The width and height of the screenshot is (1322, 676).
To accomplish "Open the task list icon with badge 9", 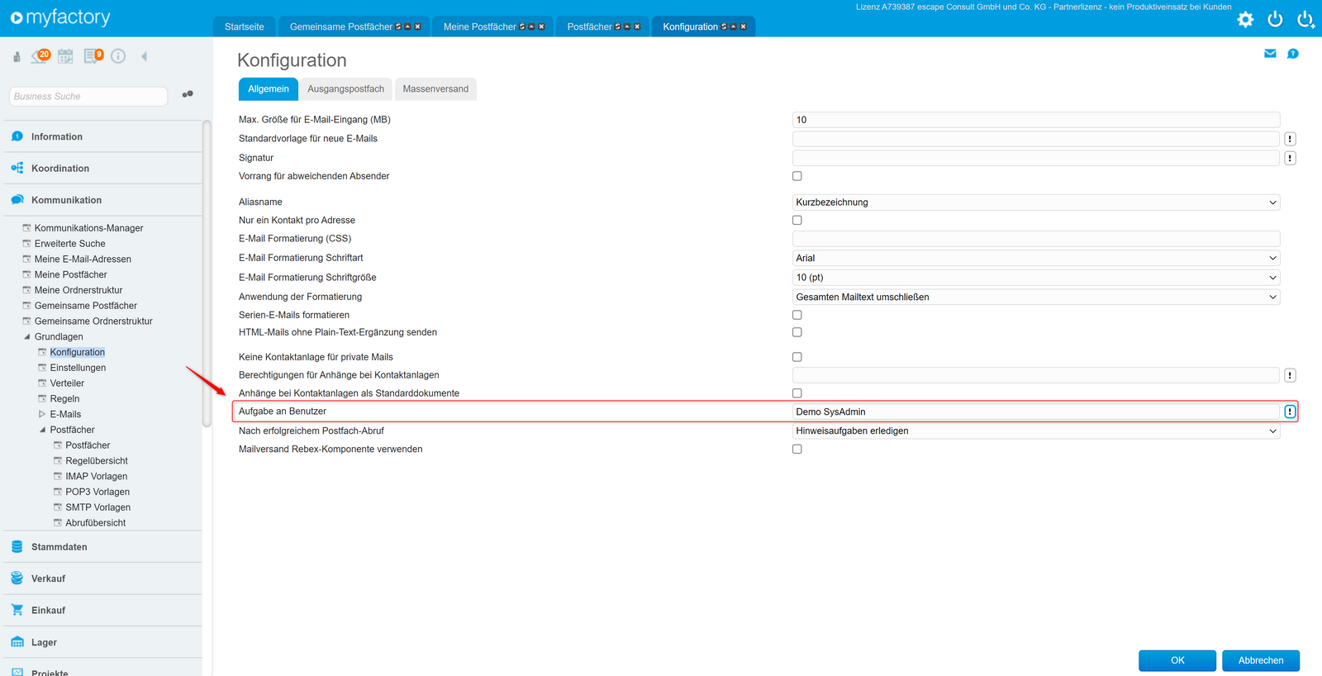I will point(93,55).
